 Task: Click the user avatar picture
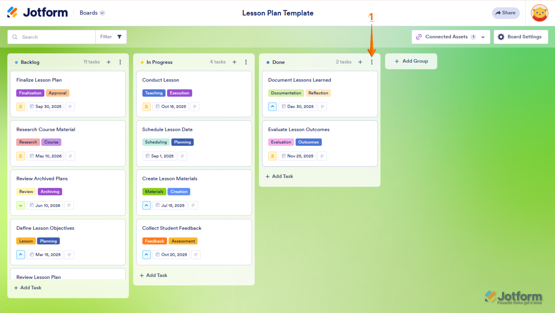(x=540, y=13)
